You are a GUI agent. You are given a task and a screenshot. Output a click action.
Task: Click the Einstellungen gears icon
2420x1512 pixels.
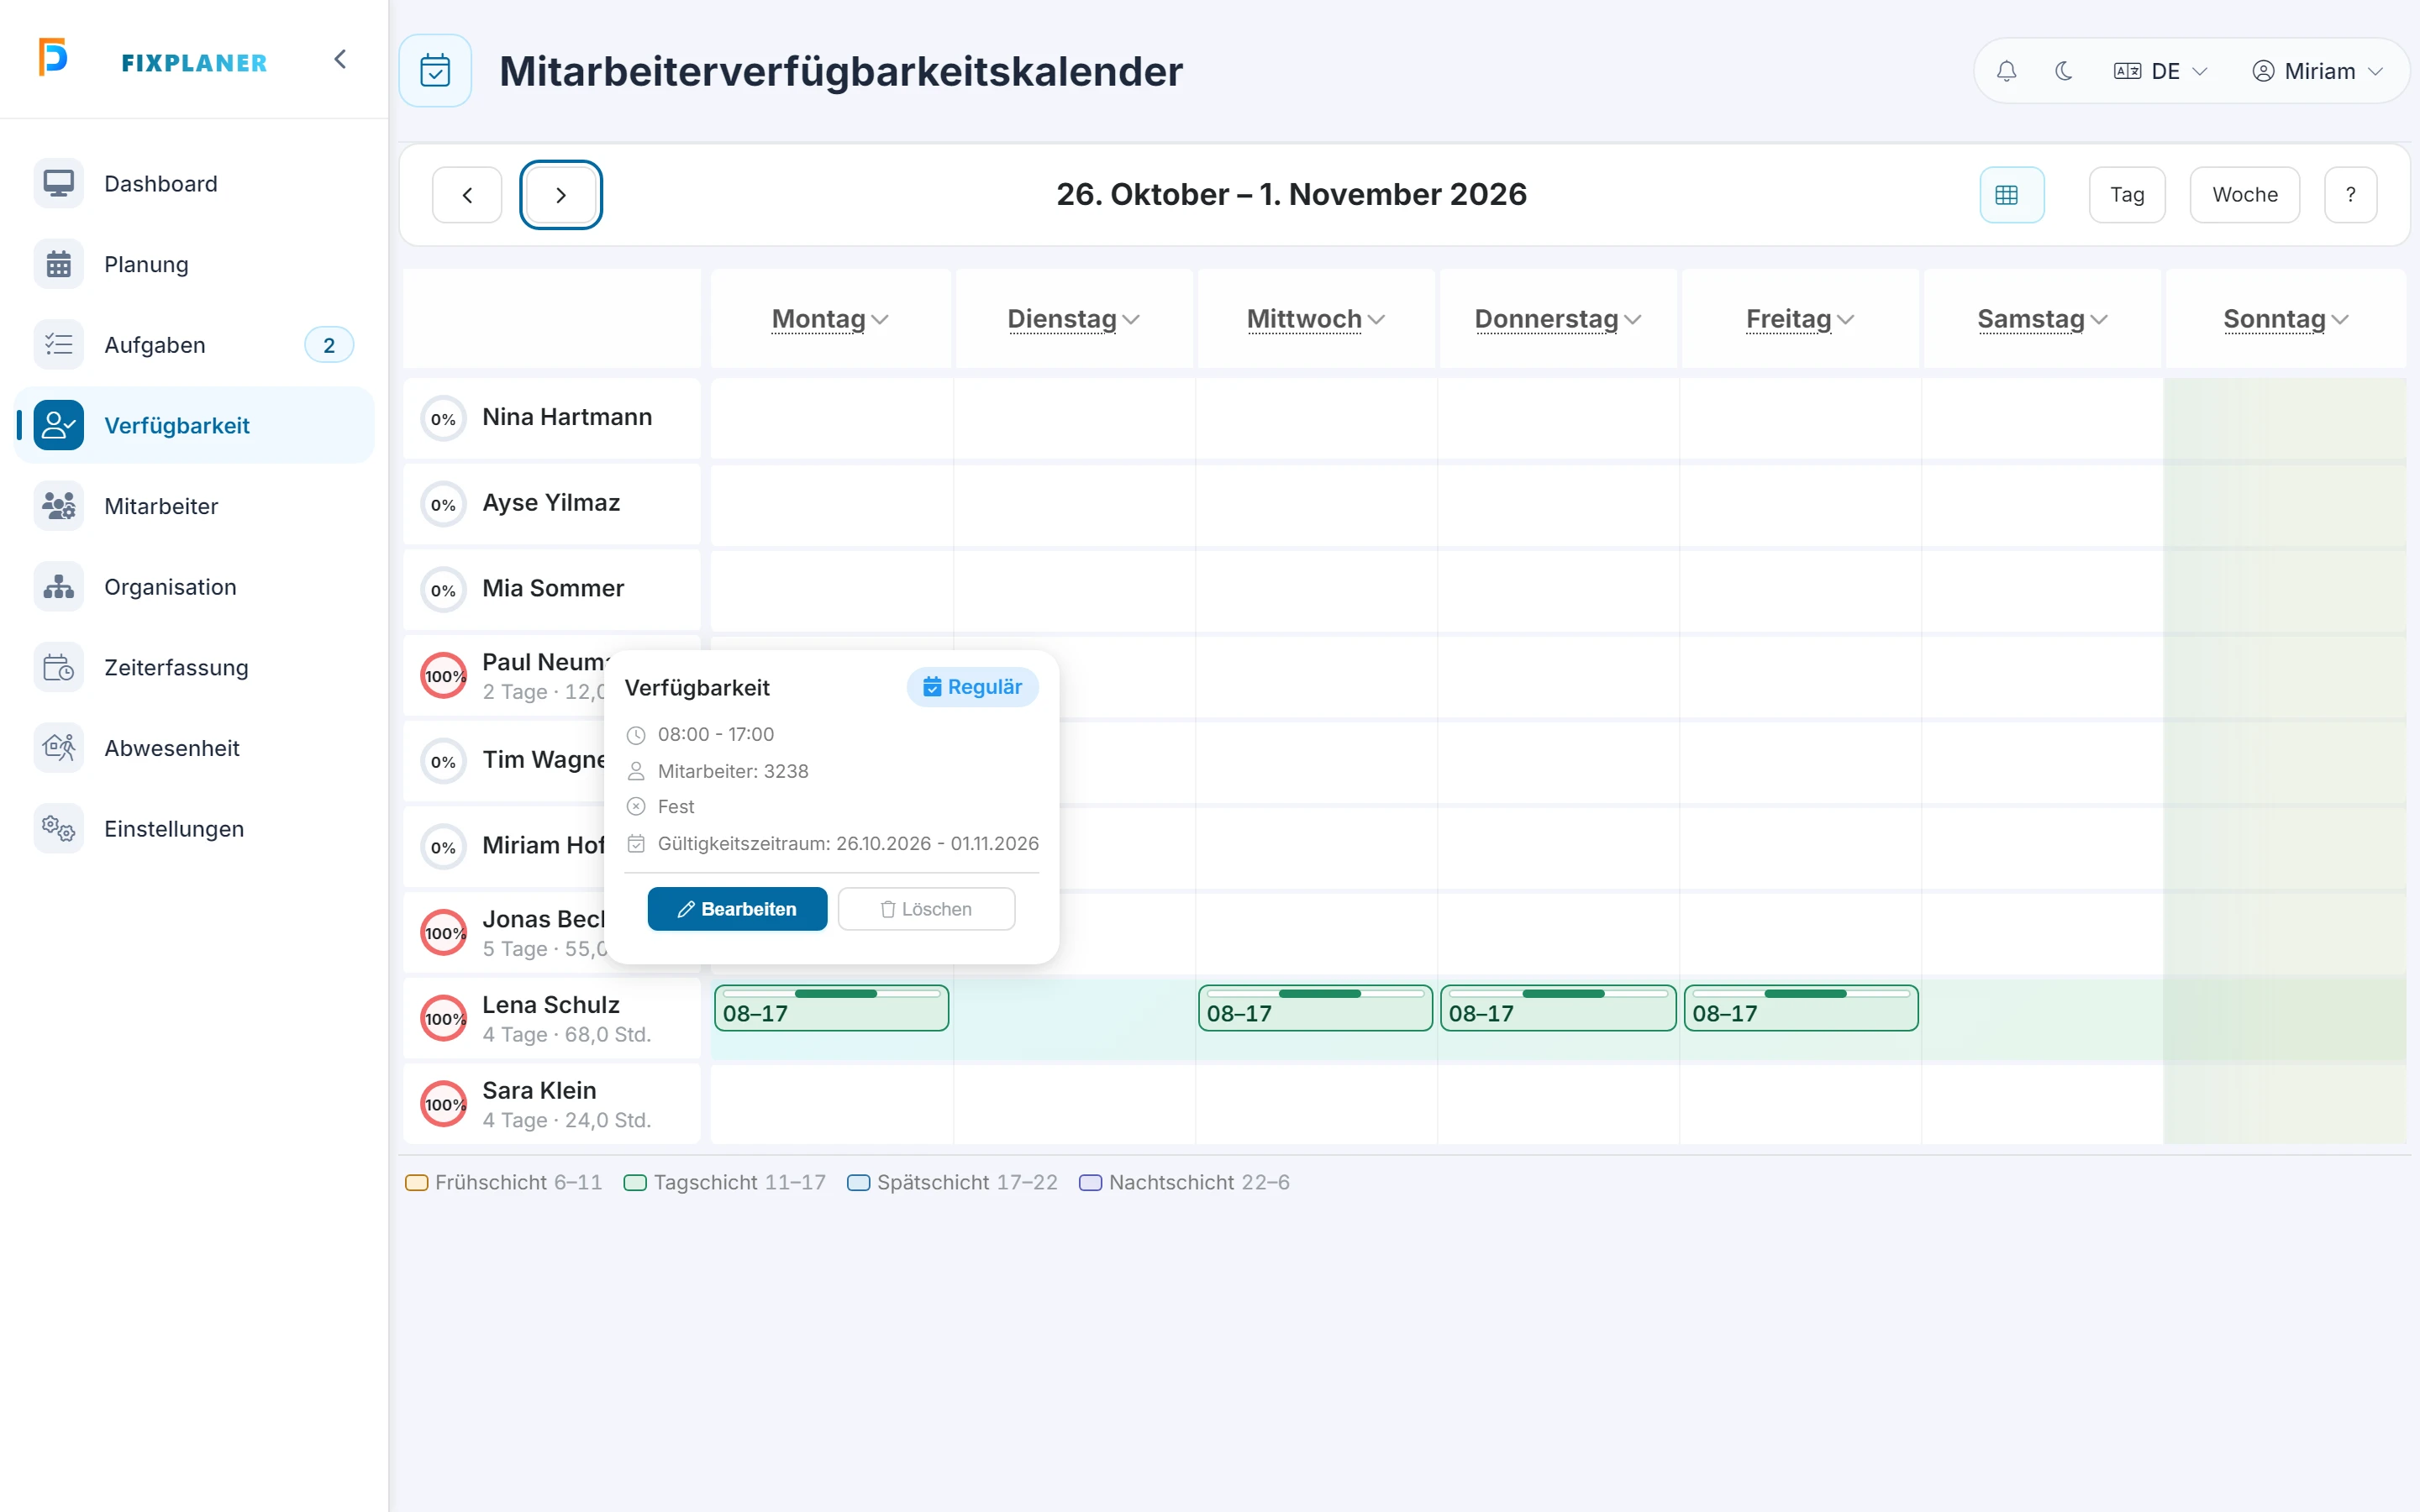tap(59, 829)
